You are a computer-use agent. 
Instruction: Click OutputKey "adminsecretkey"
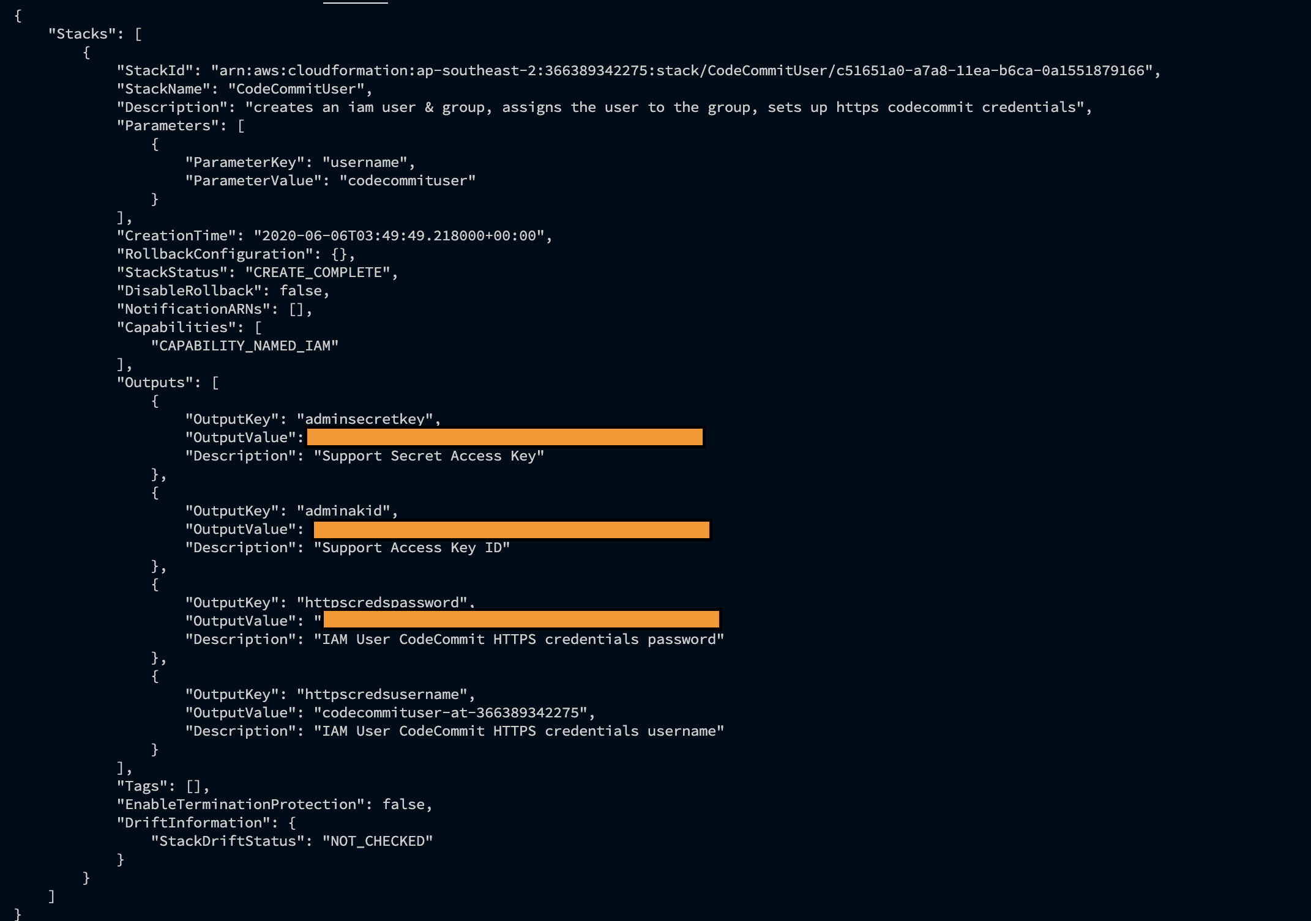pos(365,420)
